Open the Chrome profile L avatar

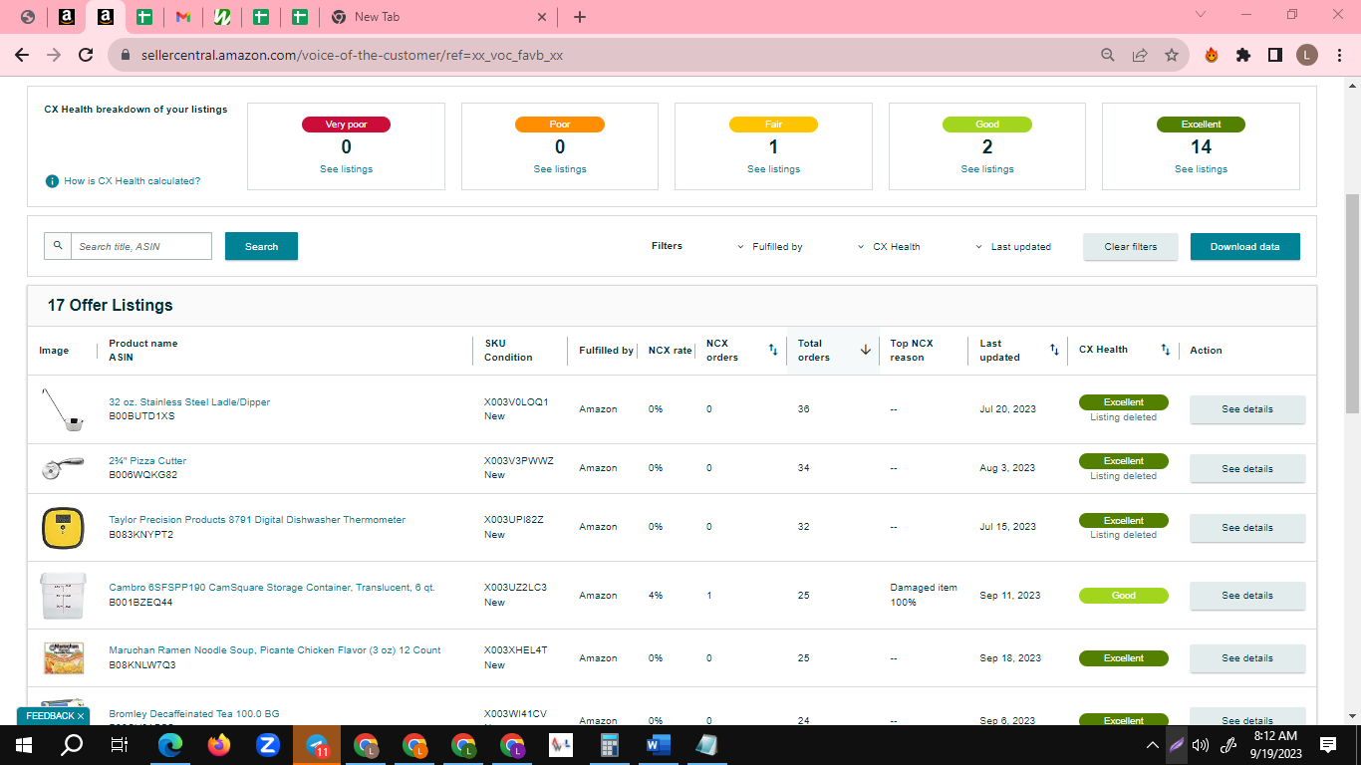coord(1306,55)
